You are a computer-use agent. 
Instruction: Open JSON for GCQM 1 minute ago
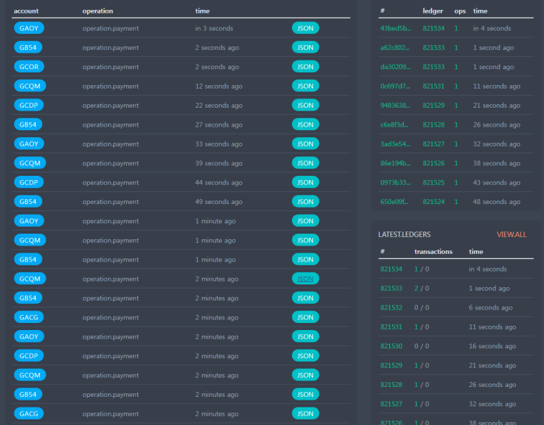305,240
